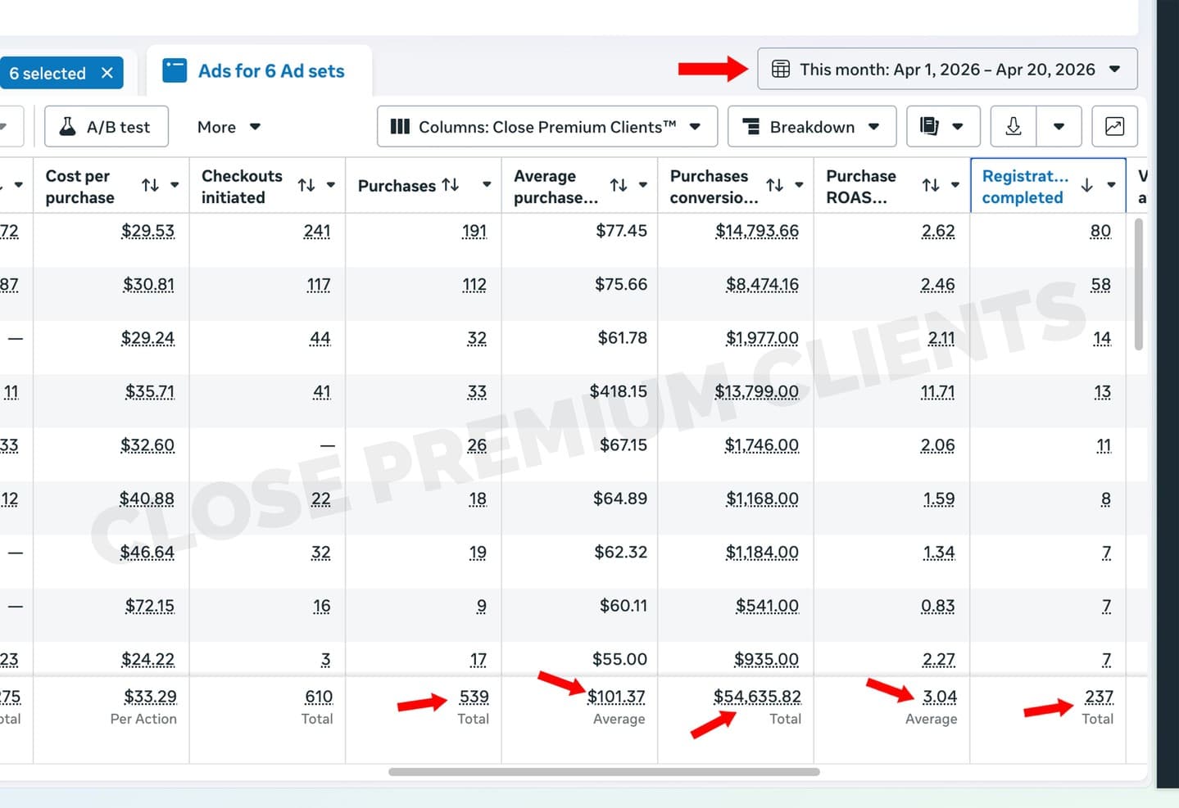Sort by Checkouts initiated column
The width and height of the screenshot is (1179, 808).
tap(306, 186)
